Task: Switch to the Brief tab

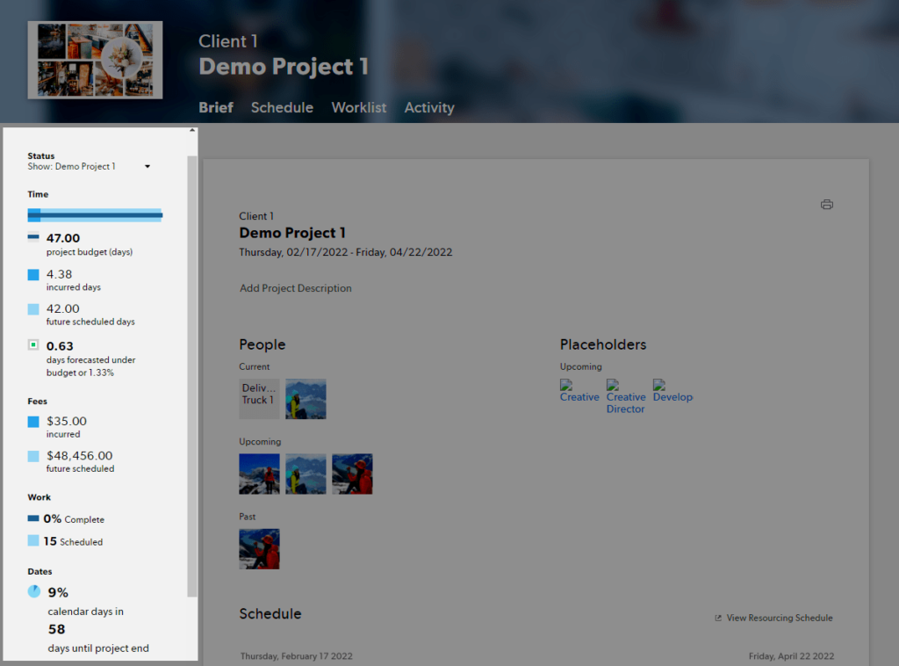Action: tap(216, 107)
